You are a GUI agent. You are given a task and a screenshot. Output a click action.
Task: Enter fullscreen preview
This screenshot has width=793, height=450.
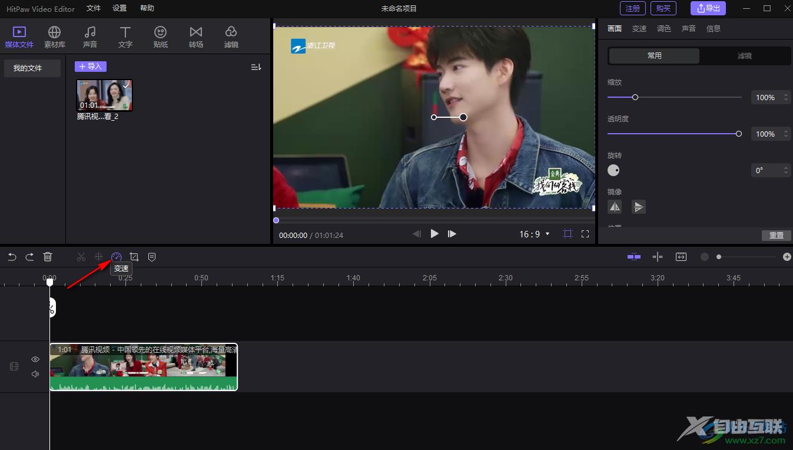point(585,234)
